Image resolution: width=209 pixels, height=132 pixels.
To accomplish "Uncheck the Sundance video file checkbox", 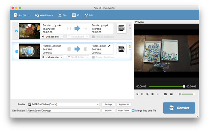I will 17,31.
